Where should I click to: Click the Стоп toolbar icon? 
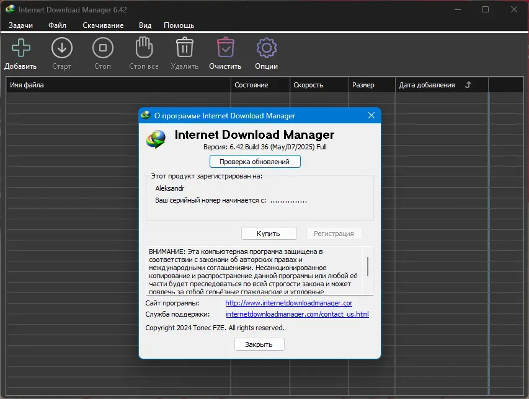(x=102, y=48)
